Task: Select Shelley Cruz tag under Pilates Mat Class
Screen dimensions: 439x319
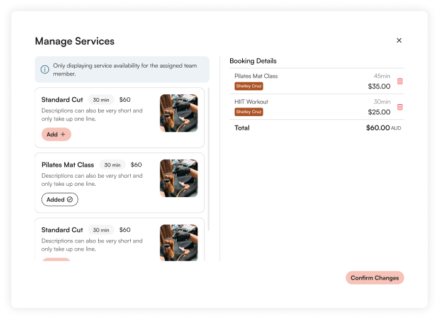Action: (248, 86)
